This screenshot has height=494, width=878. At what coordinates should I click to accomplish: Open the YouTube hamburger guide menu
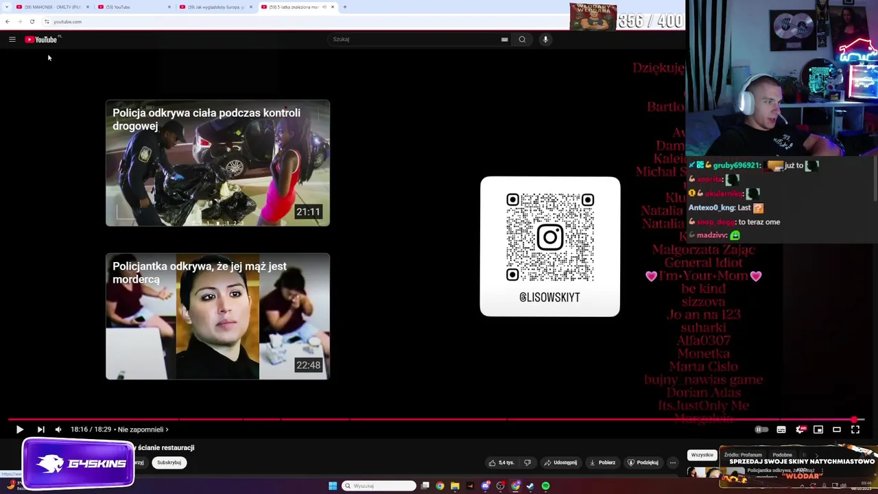point(12,40)
